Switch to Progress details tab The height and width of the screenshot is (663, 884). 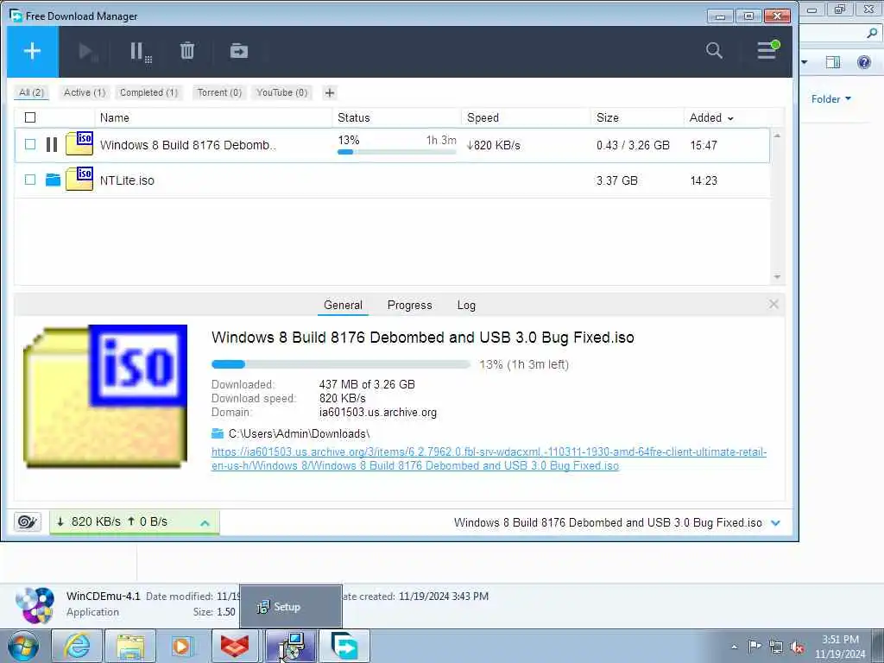(x=410, y=305)
